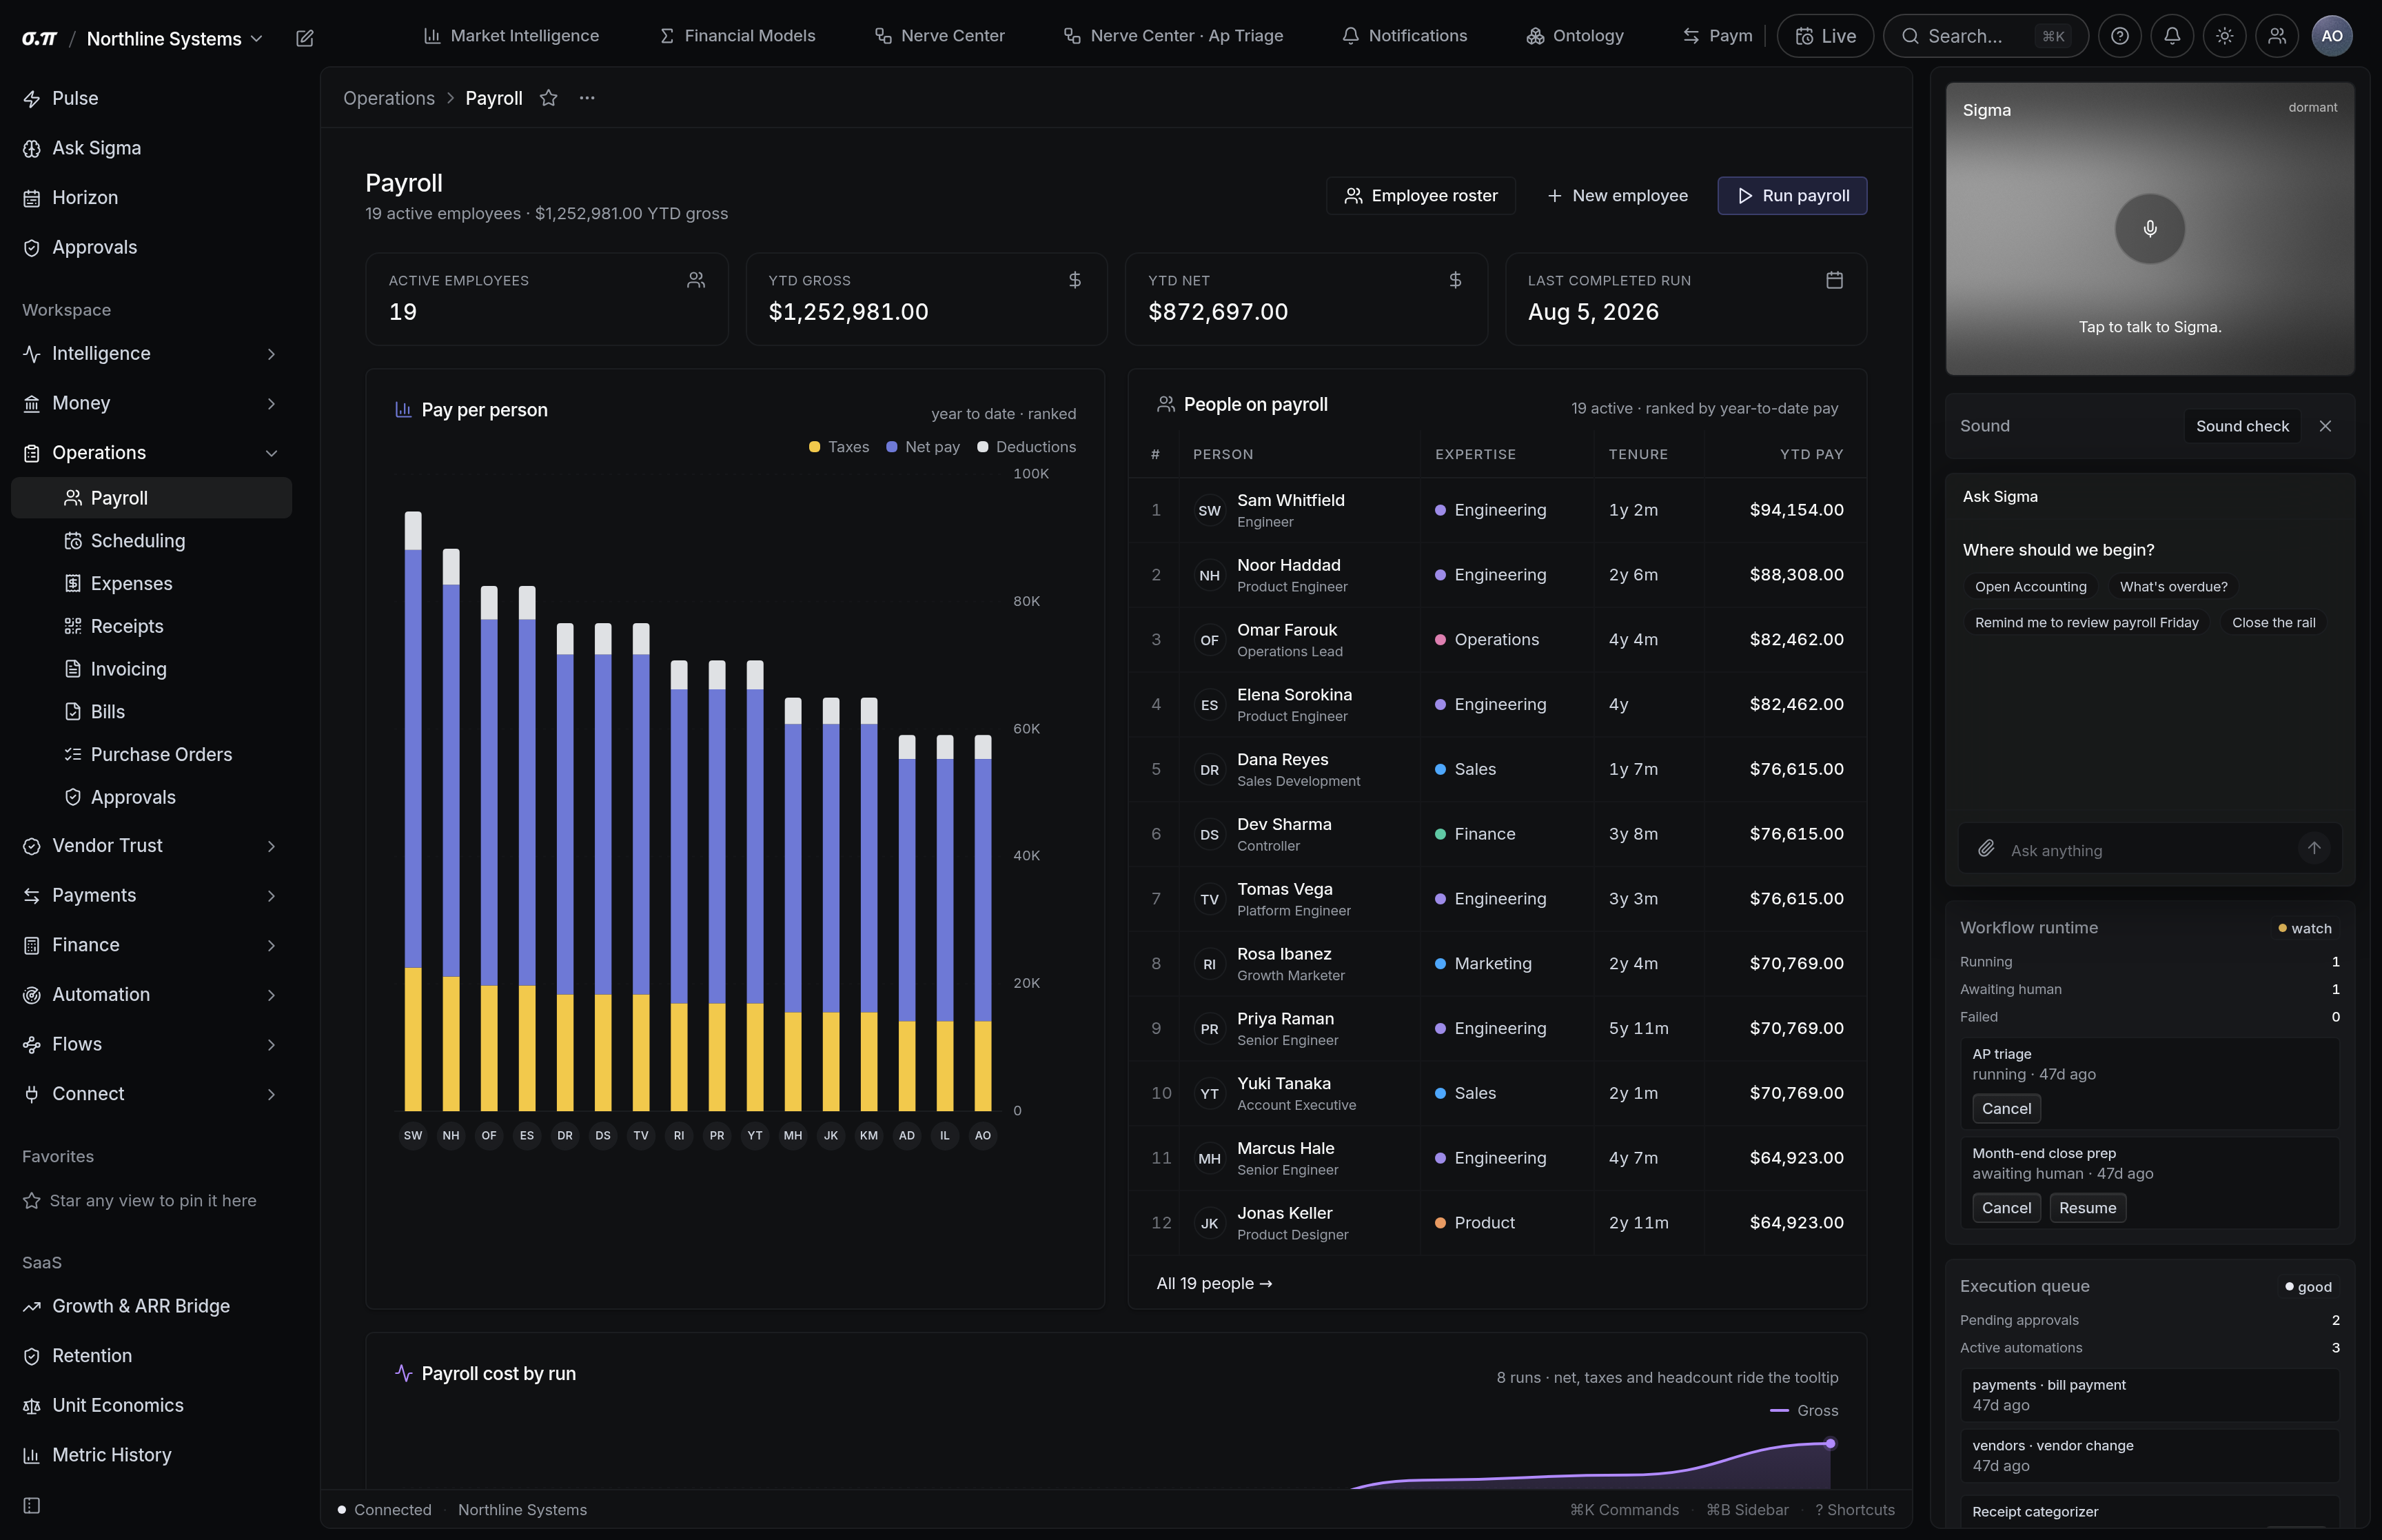Focus the Ask anything input field
The height and width of the screenshot is (1540, 2382).
2149,850
